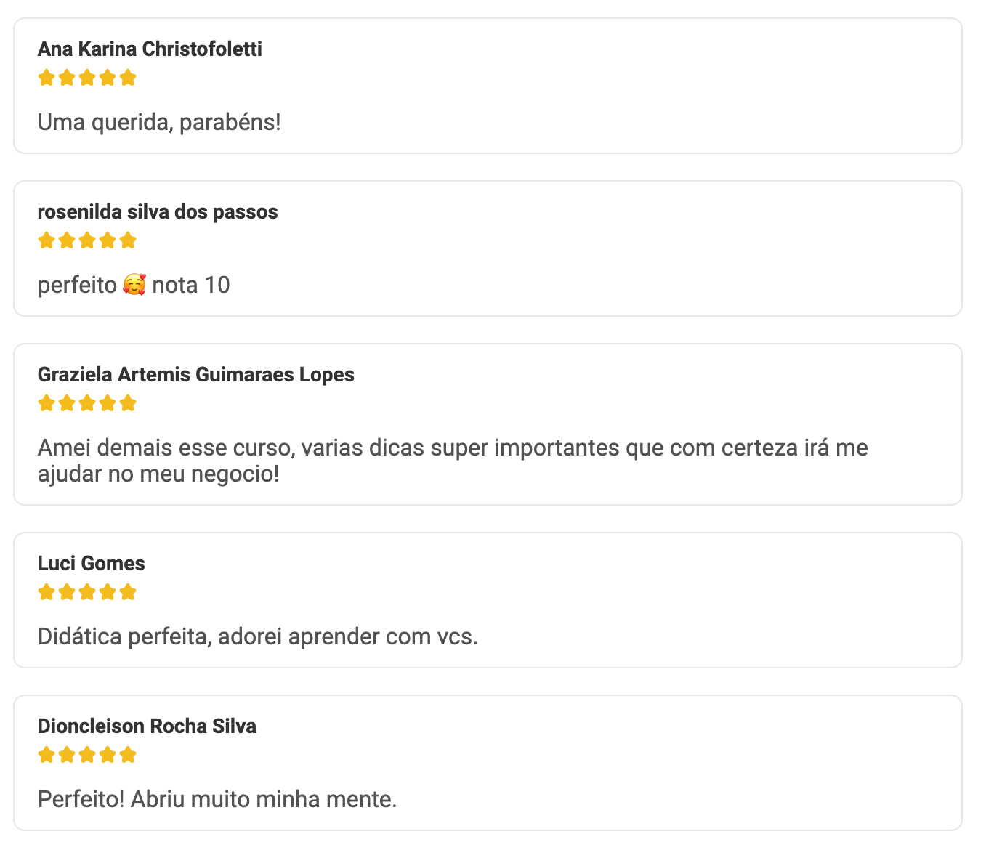Click the Luci Gomes reviewer name
This screenshot has width=994, height=850.
coord(92,564)
